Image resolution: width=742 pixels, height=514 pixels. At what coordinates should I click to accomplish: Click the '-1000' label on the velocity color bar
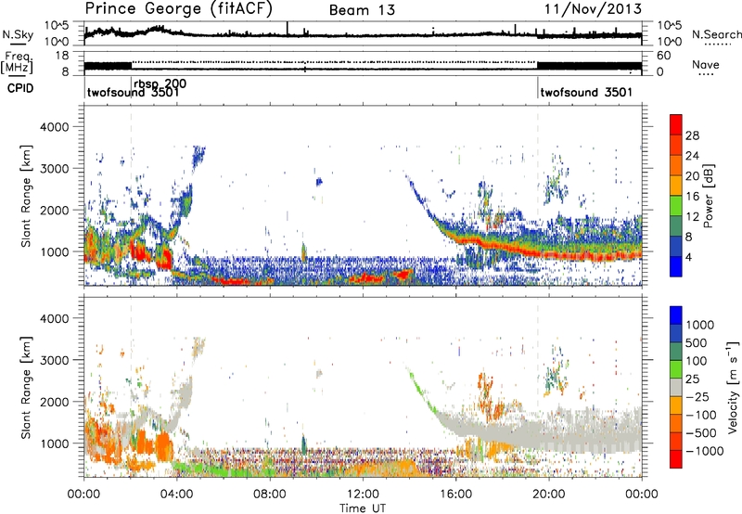pos(704,451)
